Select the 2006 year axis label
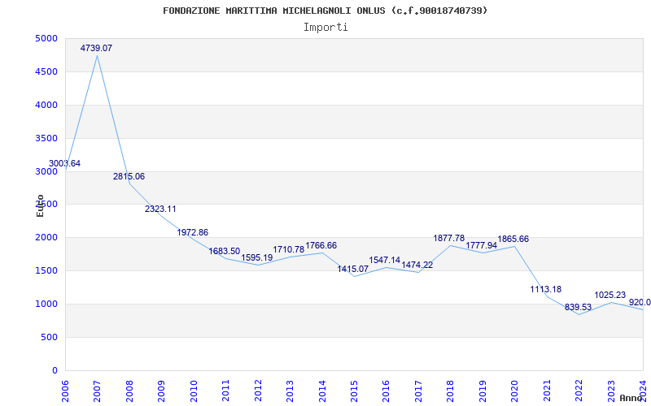This screenshot has width=651, height=406. click(x=66, y=392)
